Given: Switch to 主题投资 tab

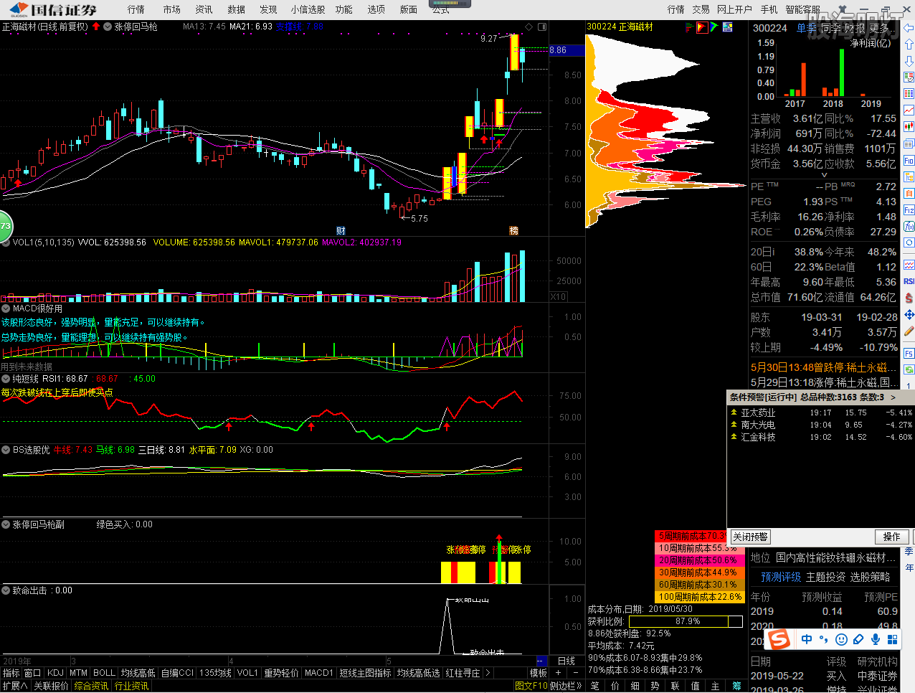Looking at the screenshot, I should [x=826, y=577].
